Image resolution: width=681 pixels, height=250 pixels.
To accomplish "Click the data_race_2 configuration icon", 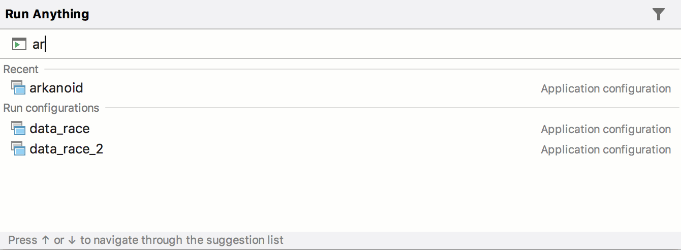I will 18,148.
